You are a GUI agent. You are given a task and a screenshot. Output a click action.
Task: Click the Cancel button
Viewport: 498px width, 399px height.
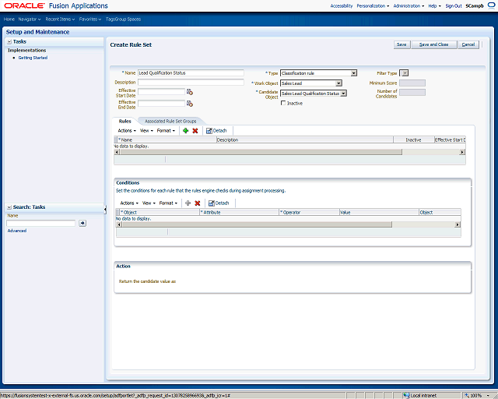(468, 44)
